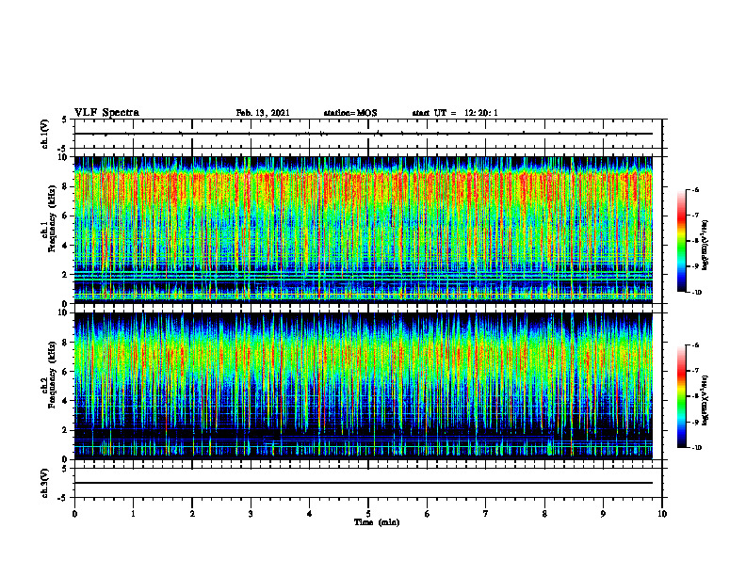
Task: Click time axis tick label "6"
Action: point(428,514)
